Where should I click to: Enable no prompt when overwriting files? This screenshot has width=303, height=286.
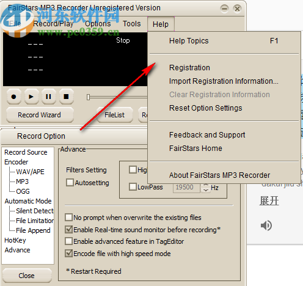(x=69, y=218)
